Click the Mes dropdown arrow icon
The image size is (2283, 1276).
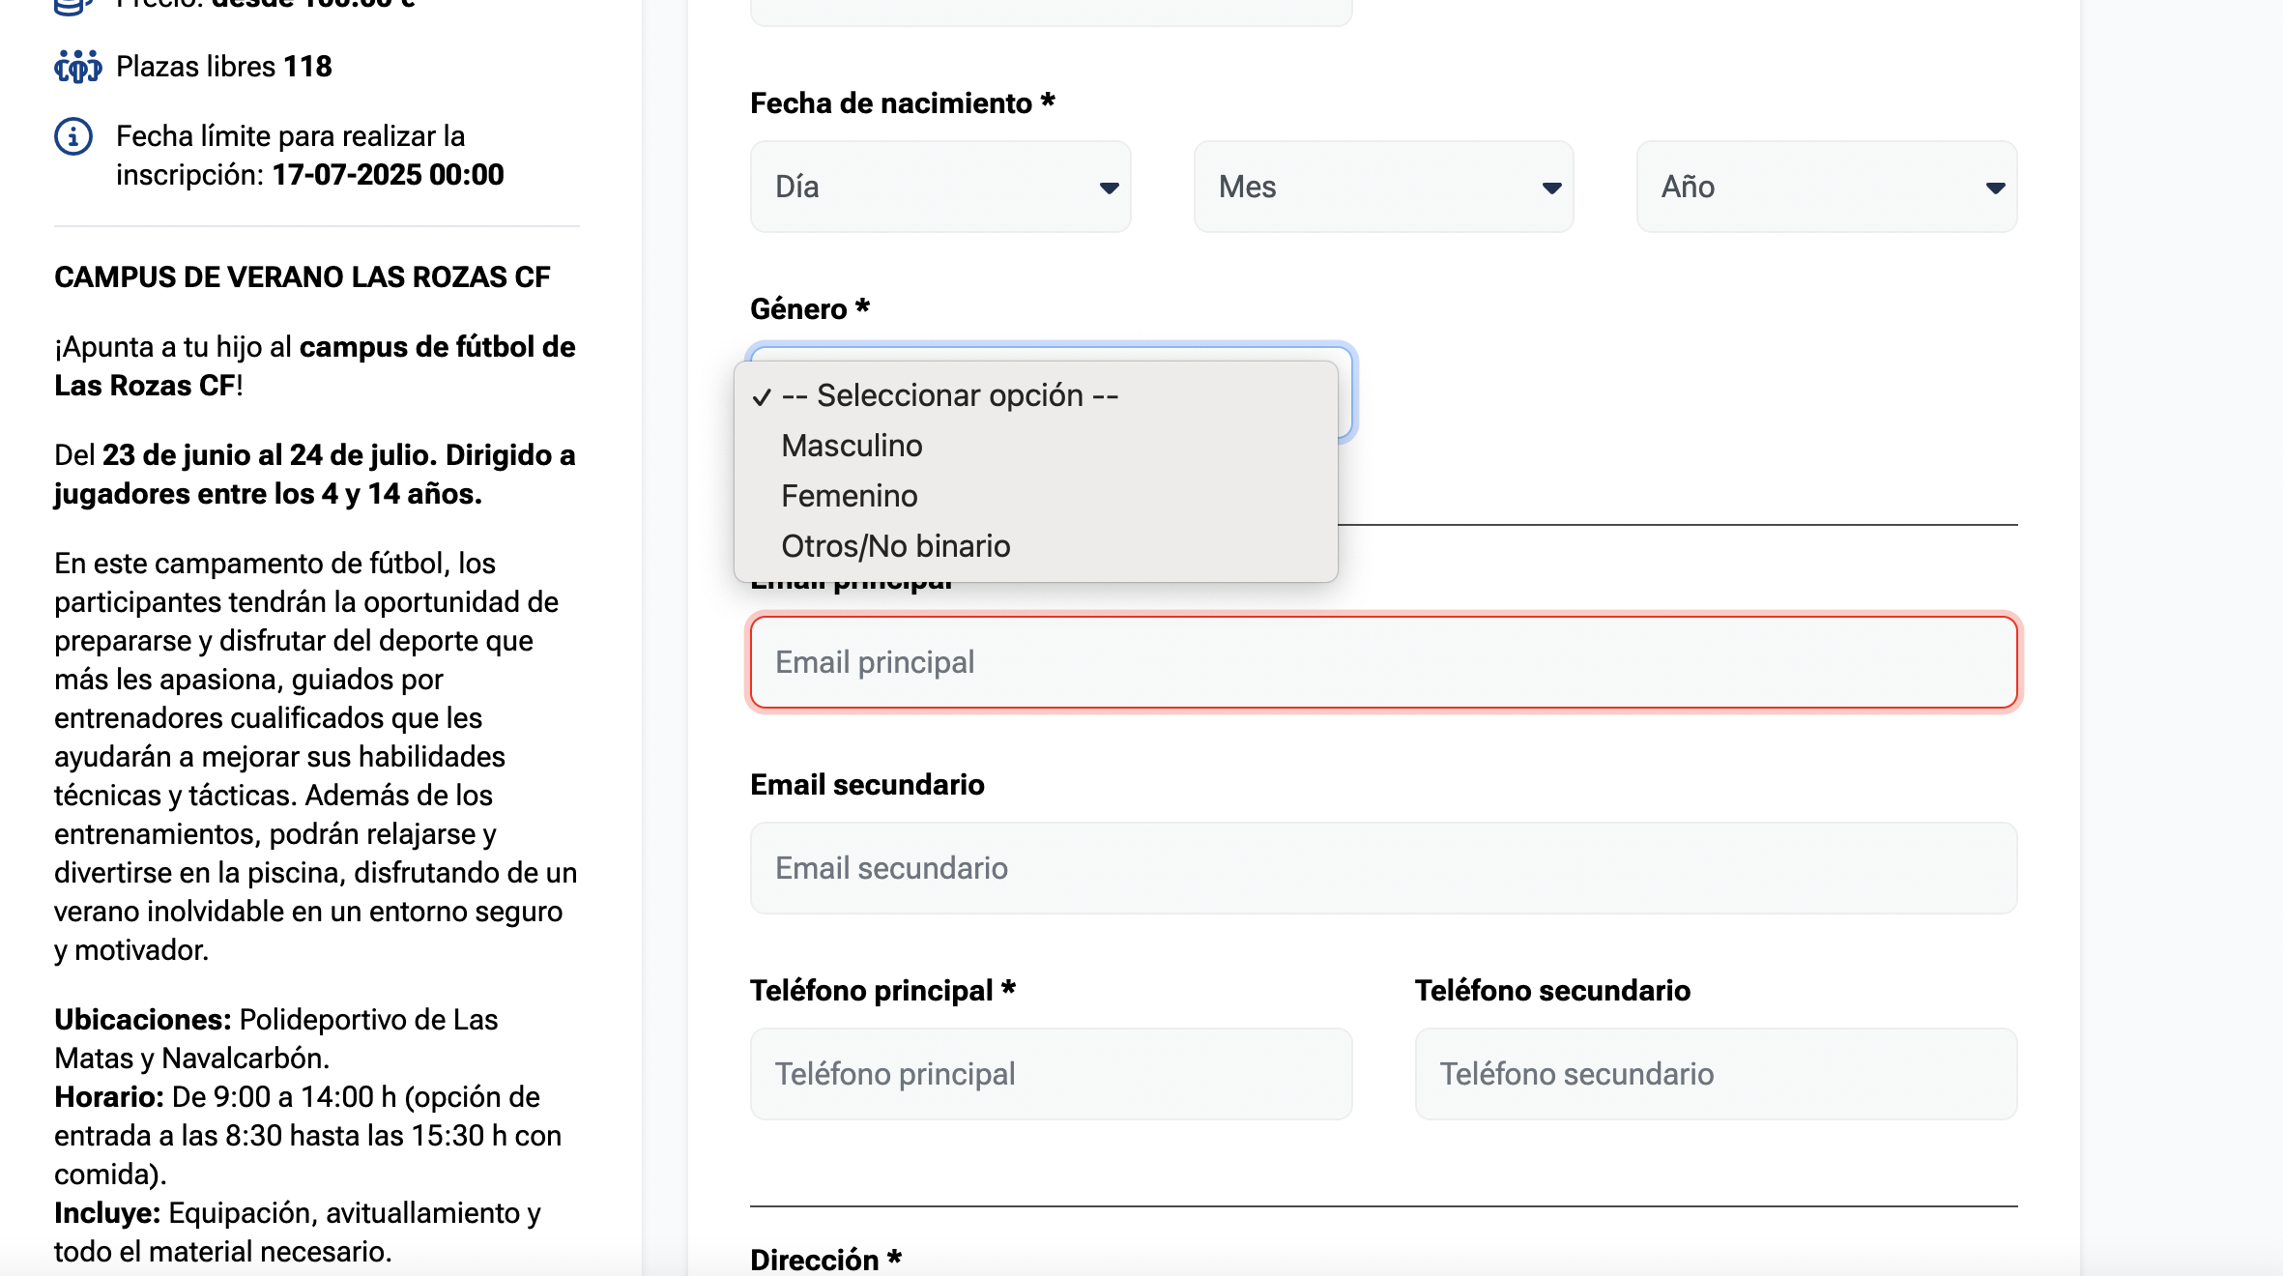pyautogui.click(x=1551, y=188)
